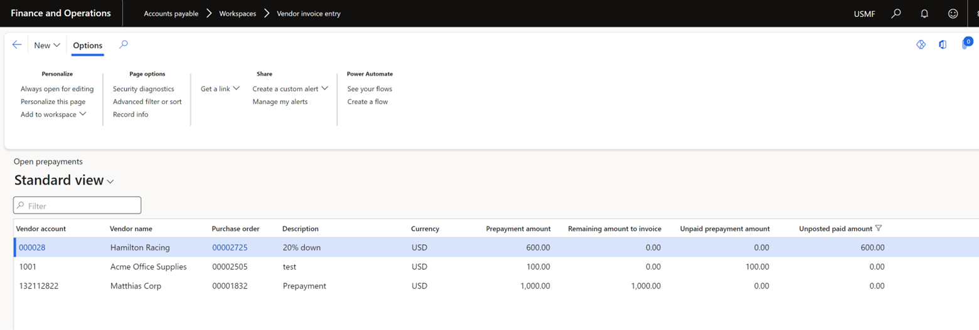Viewport: 979px width, 330px height.
Task: Open the Get a link dropdown
Action: coord(220,89)
